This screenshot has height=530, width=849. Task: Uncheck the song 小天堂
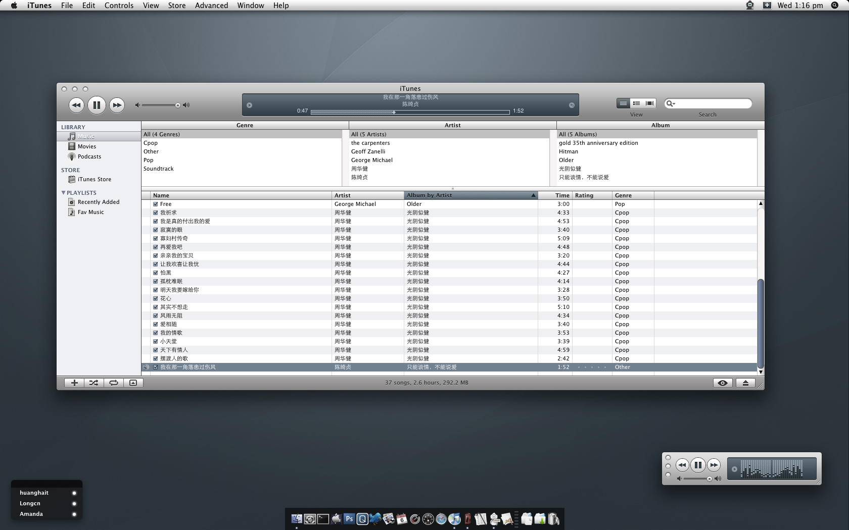[x=156, y=341]
